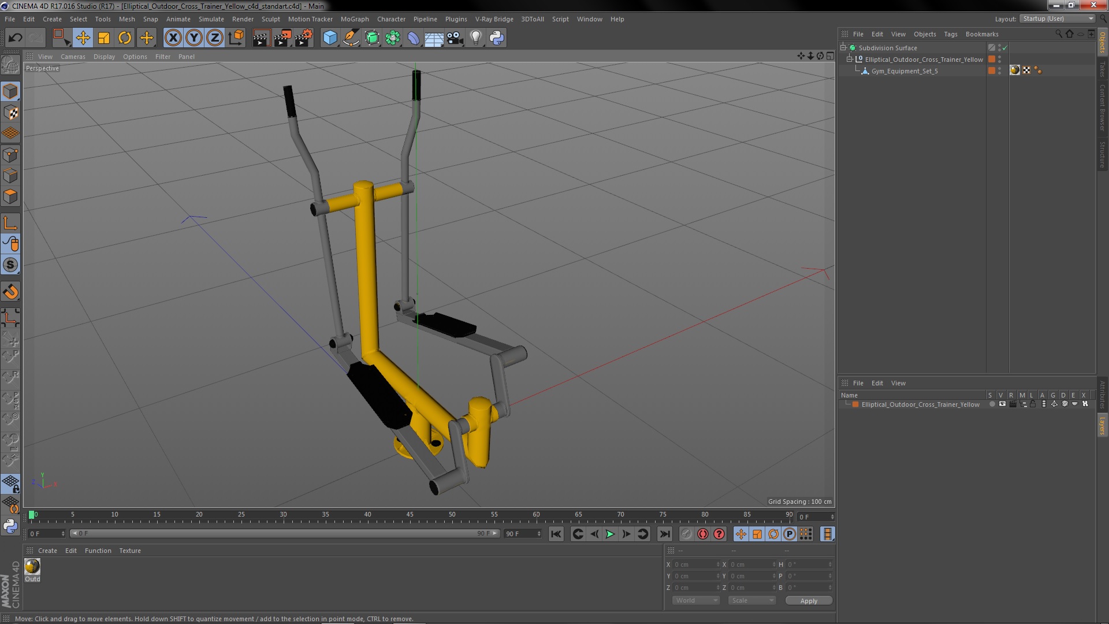Viewport: 1109px width, 624px height.
Task: Open the vertical Layers tab
Action: click(1103, 425)
